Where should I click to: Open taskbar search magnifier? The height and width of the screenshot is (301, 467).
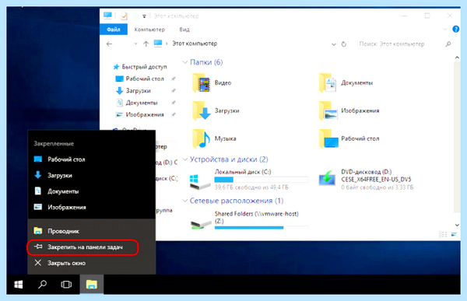(42, 285)
